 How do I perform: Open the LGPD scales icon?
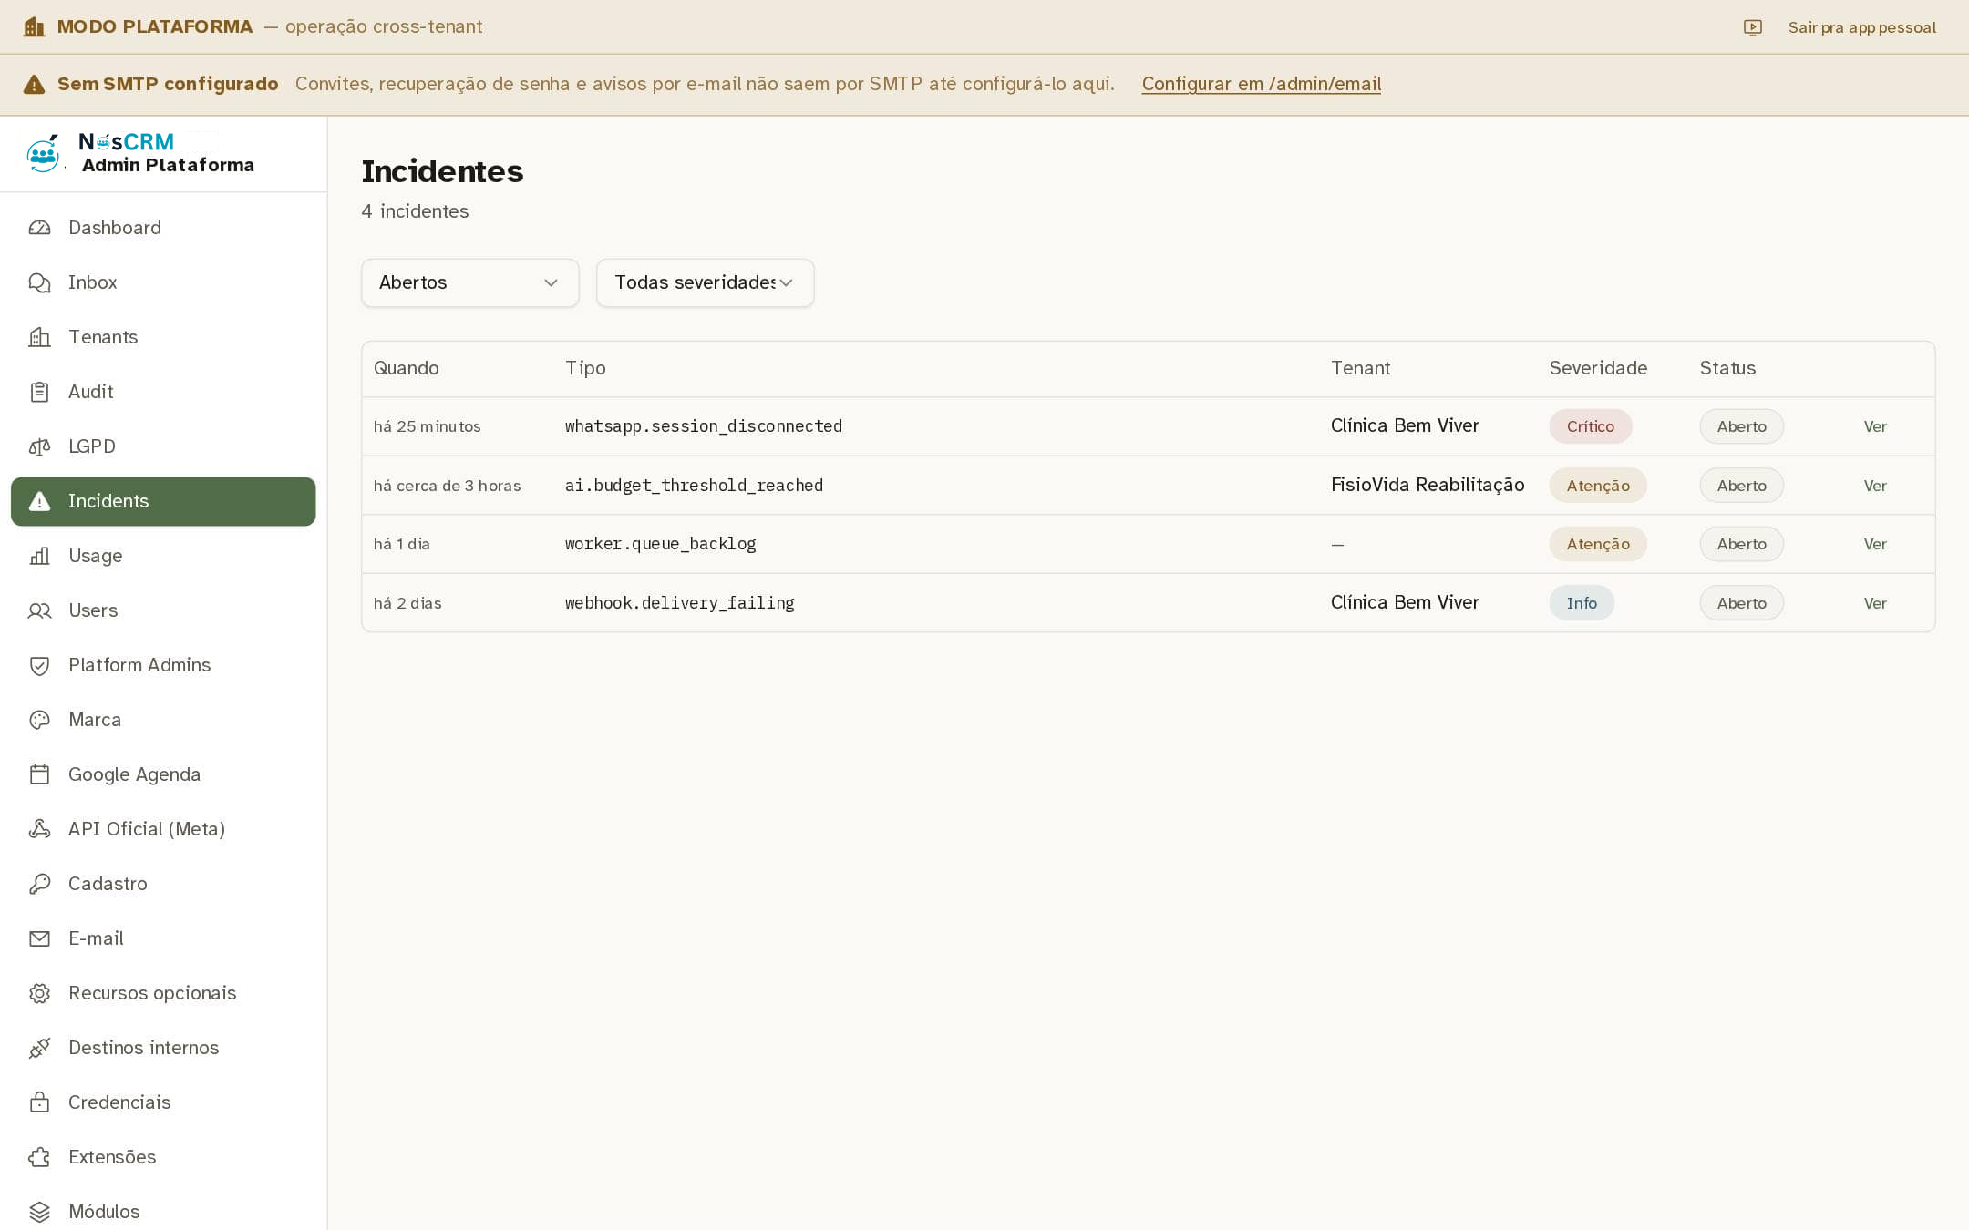click(x=39, y=446)
